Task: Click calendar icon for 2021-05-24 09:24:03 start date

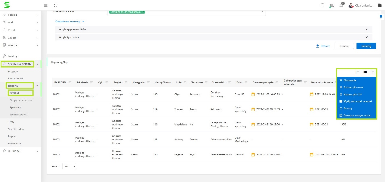Action: (x=253, y=109)
